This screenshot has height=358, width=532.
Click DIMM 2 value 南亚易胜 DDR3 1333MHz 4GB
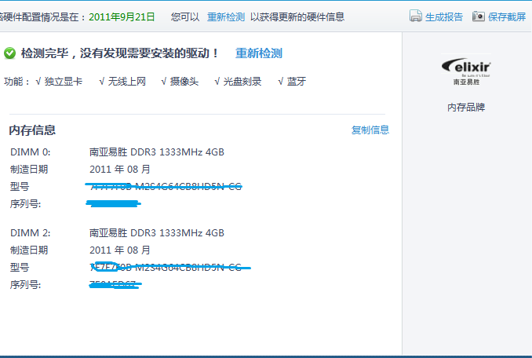[x=157, y=233]
